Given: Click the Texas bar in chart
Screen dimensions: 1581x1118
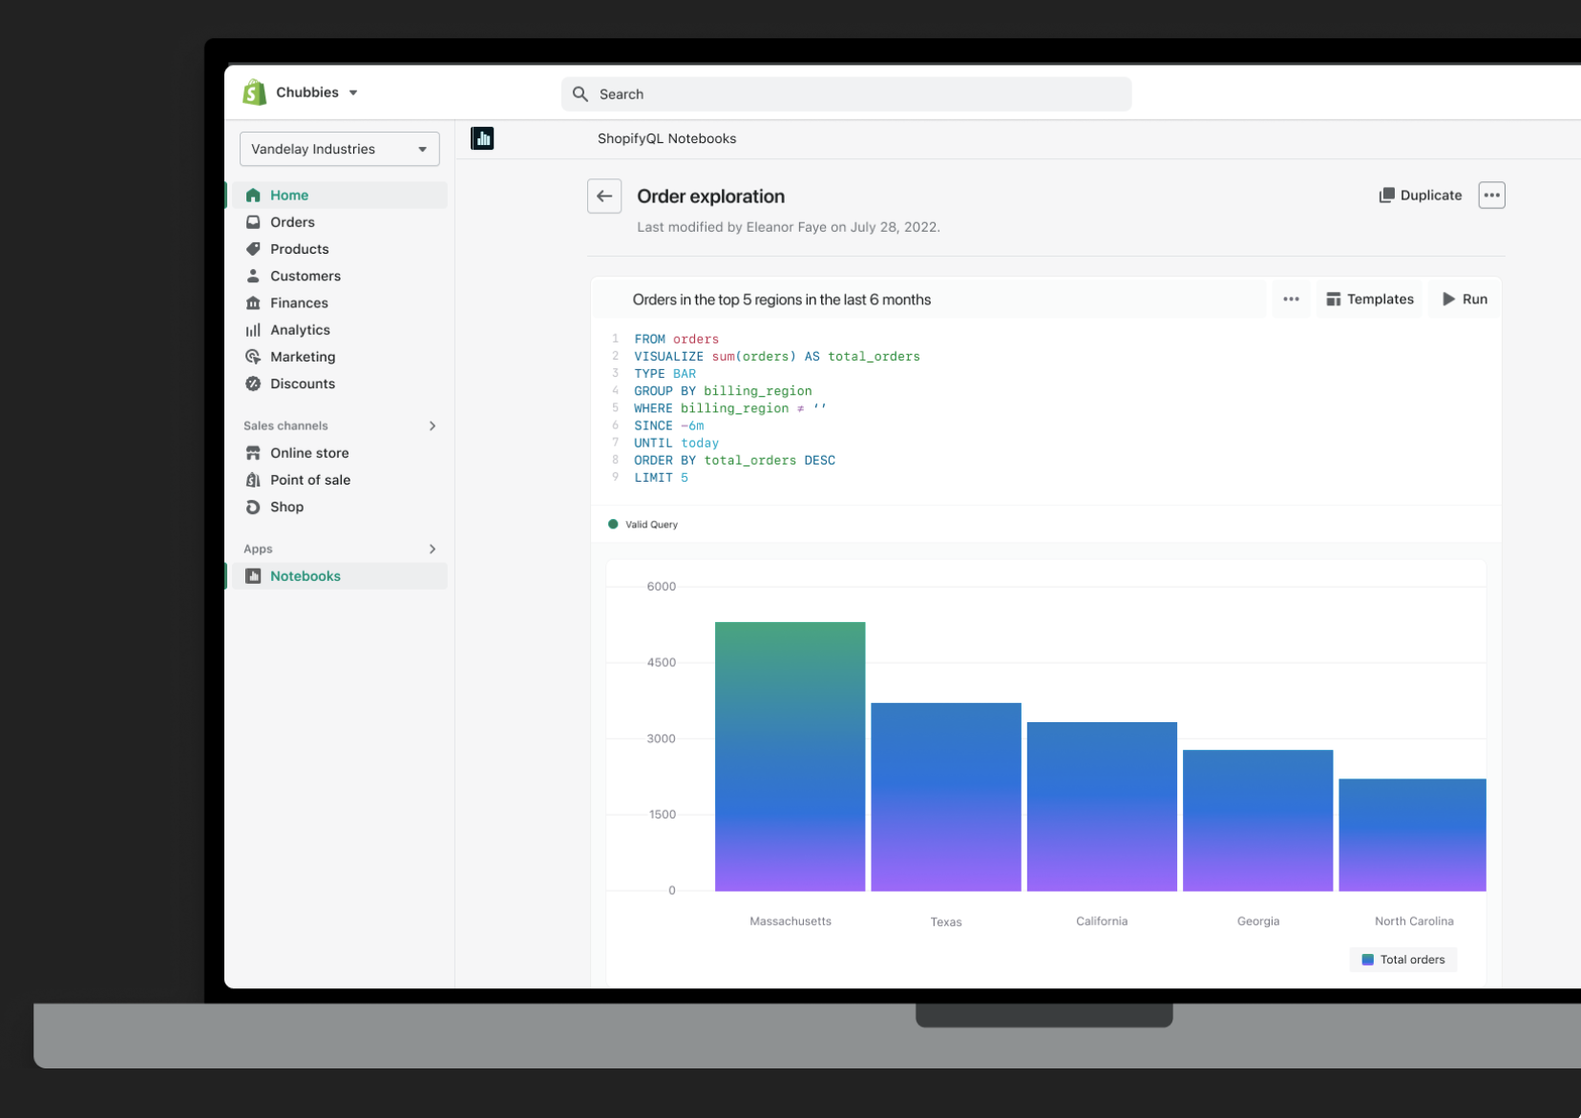Looking at the screenshot, I should point(946,797).
